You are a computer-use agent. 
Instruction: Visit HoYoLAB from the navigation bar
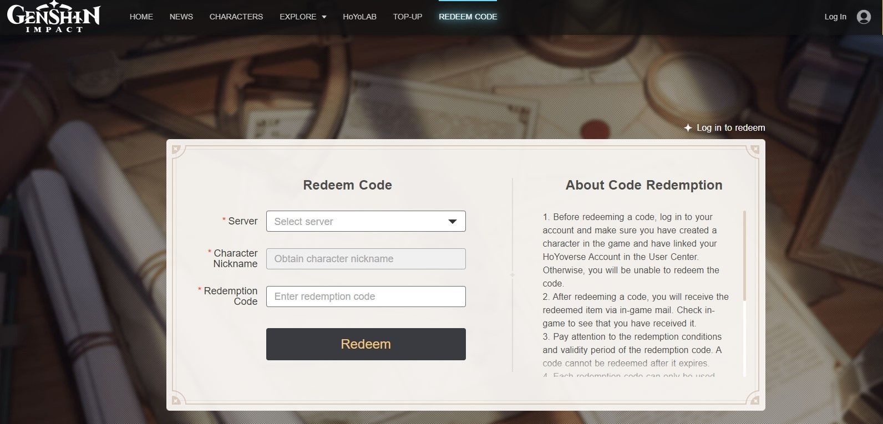359,17
